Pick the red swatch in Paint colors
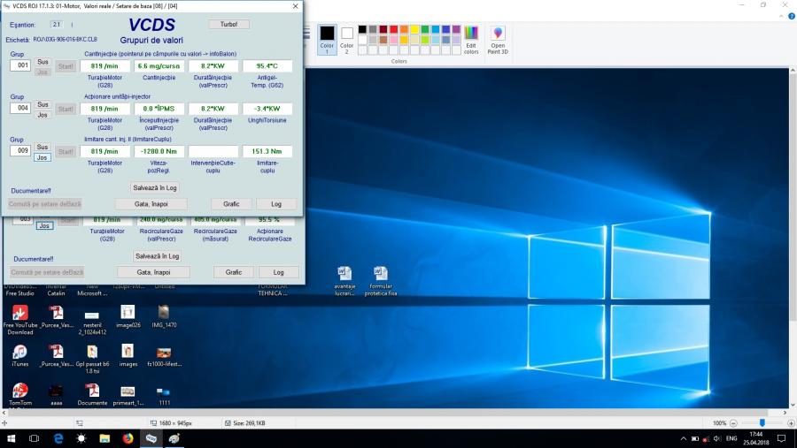This screenshot has height=448, width=797. coord(393,28)
